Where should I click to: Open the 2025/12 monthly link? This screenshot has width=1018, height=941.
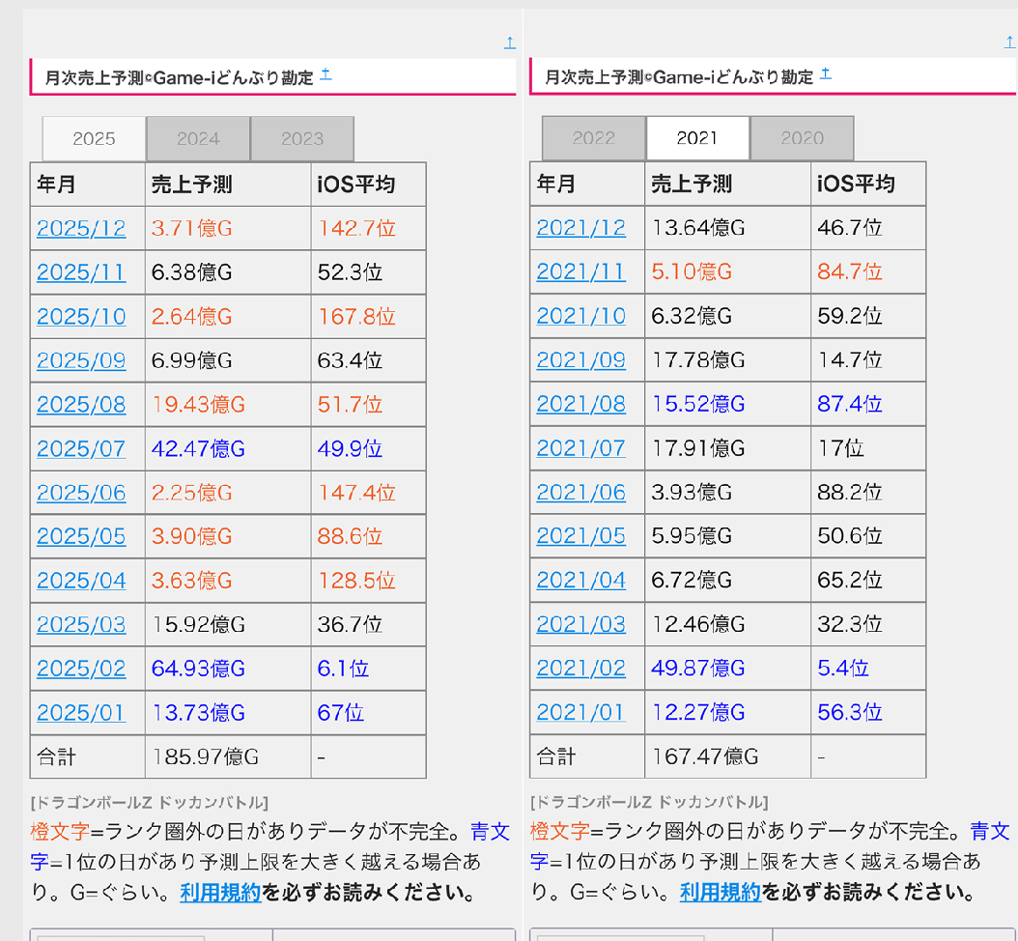tap(81, 229)
